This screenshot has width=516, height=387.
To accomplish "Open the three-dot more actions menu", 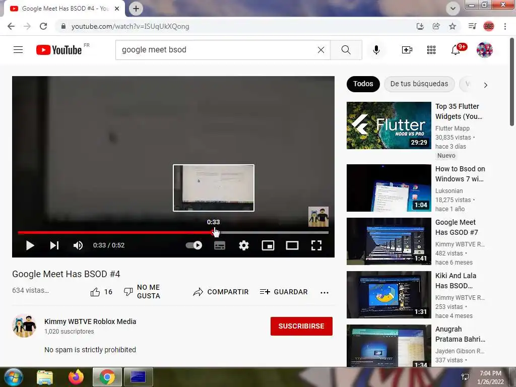I will click(325, 293).
